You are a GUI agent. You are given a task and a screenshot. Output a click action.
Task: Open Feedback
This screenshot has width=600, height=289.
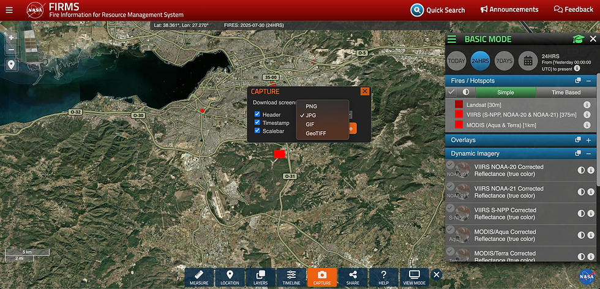click(574, 10)
